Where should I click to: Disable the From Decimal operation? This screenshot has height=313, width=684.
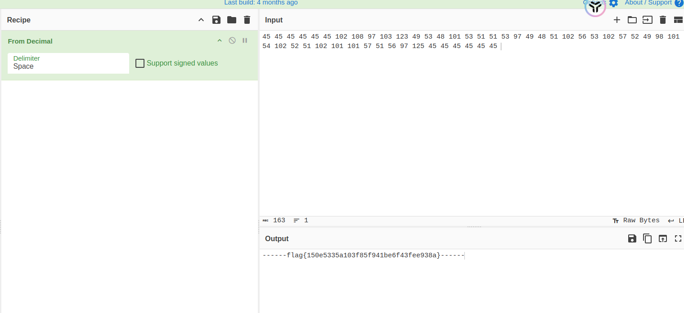click(232, 40)
